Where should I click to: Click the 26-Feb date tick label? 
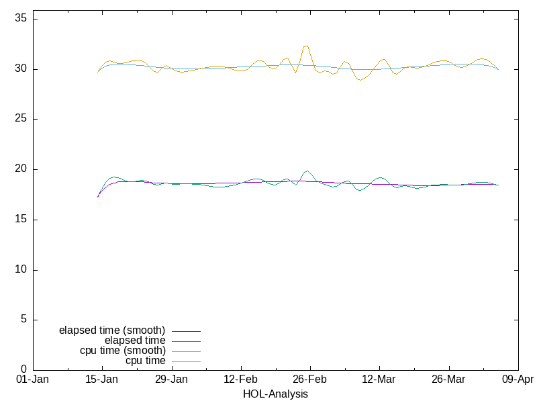click(x=309, y=379)
